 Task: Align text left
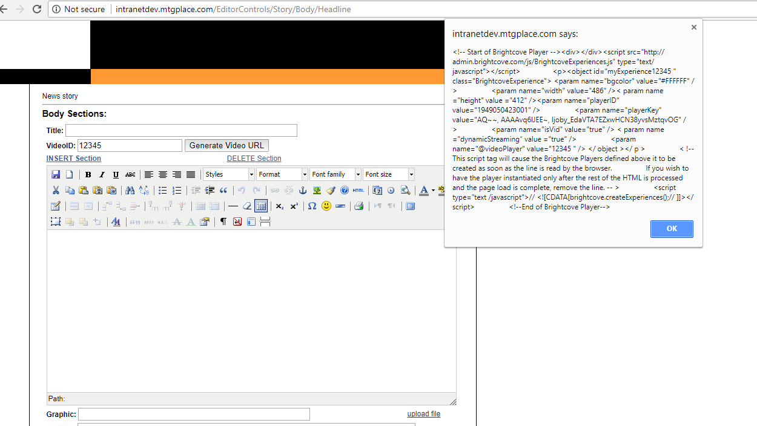pos(149,174)
